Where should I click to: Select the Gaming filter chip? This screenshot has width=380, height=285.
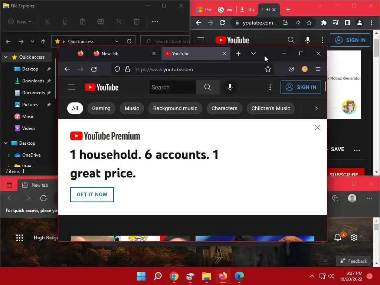click(101, 108)
